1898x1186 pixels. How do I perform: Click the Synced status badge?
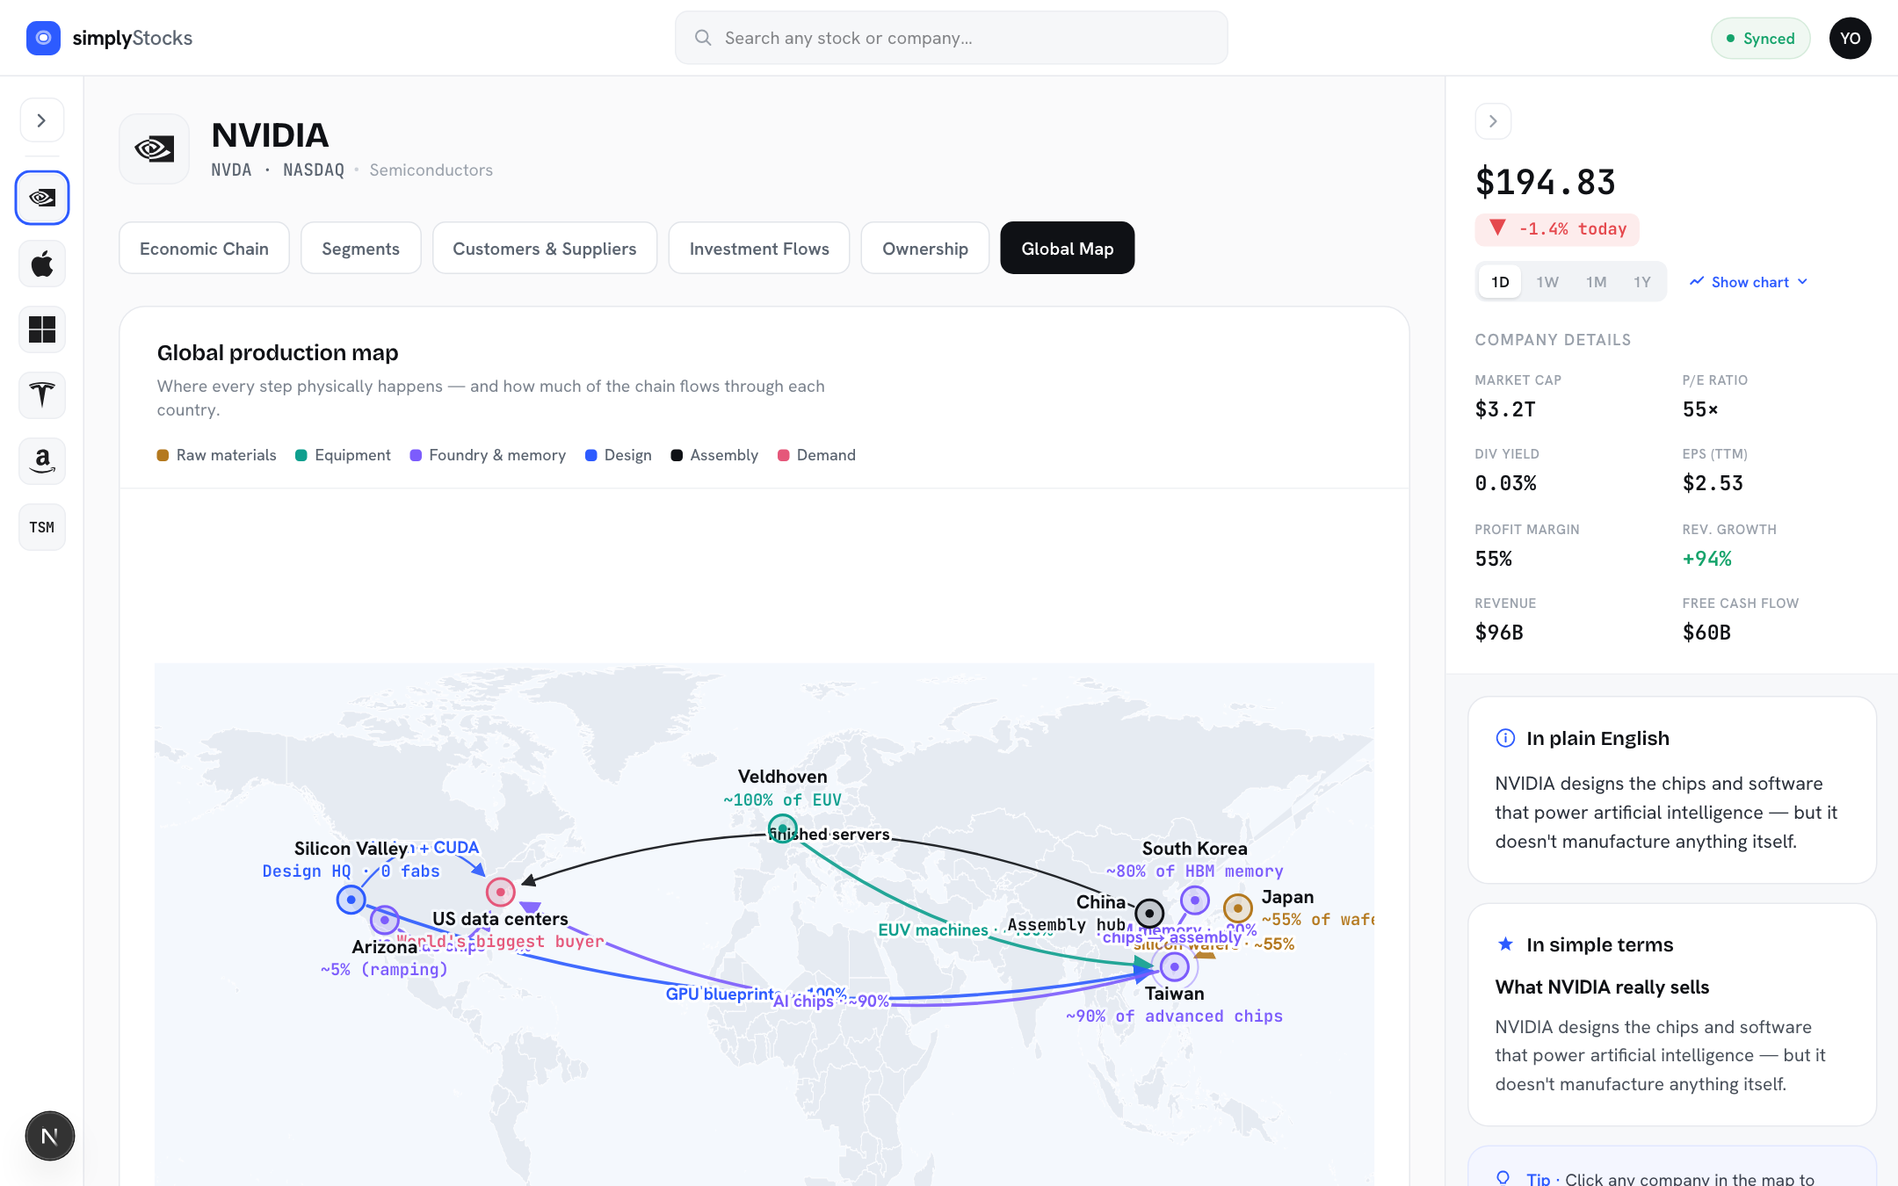pos(1760,38)
